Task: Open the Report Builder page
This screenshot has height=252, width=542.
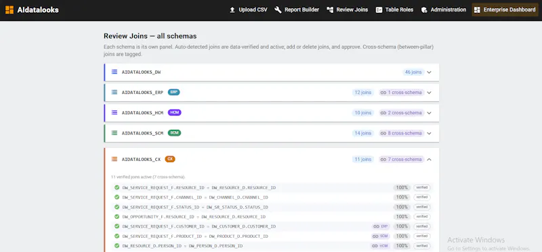Action: pyautogui.click(x=297, y=10)
